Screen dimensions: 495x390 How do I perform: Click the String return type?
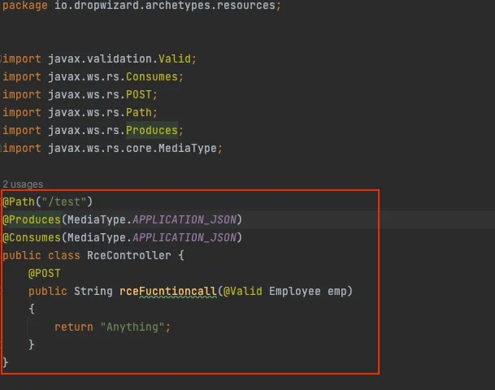[93, 291]
